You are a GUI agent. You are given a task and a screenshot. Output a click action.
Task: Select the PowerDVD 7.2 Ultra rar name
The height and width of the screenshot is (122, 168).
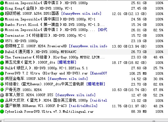(x=46, y=73)
